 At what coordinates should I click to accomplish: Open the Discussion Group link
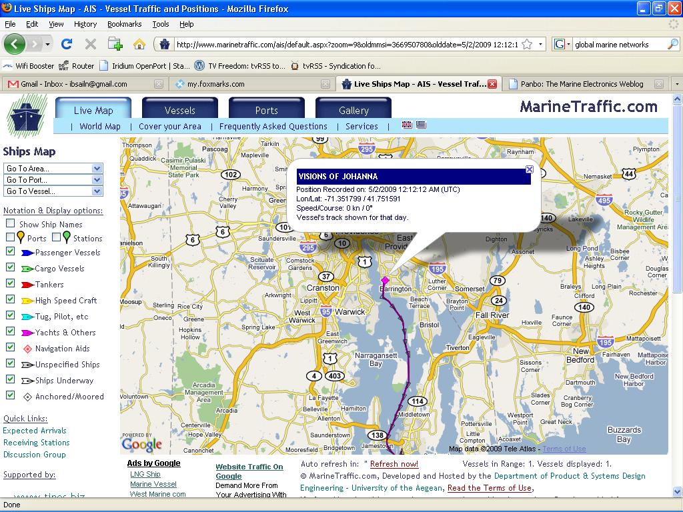point(34,455)
